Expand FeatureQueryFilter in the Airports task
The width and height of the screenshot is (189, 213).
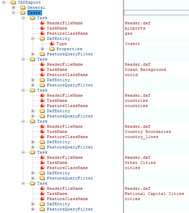coord(33,54)
